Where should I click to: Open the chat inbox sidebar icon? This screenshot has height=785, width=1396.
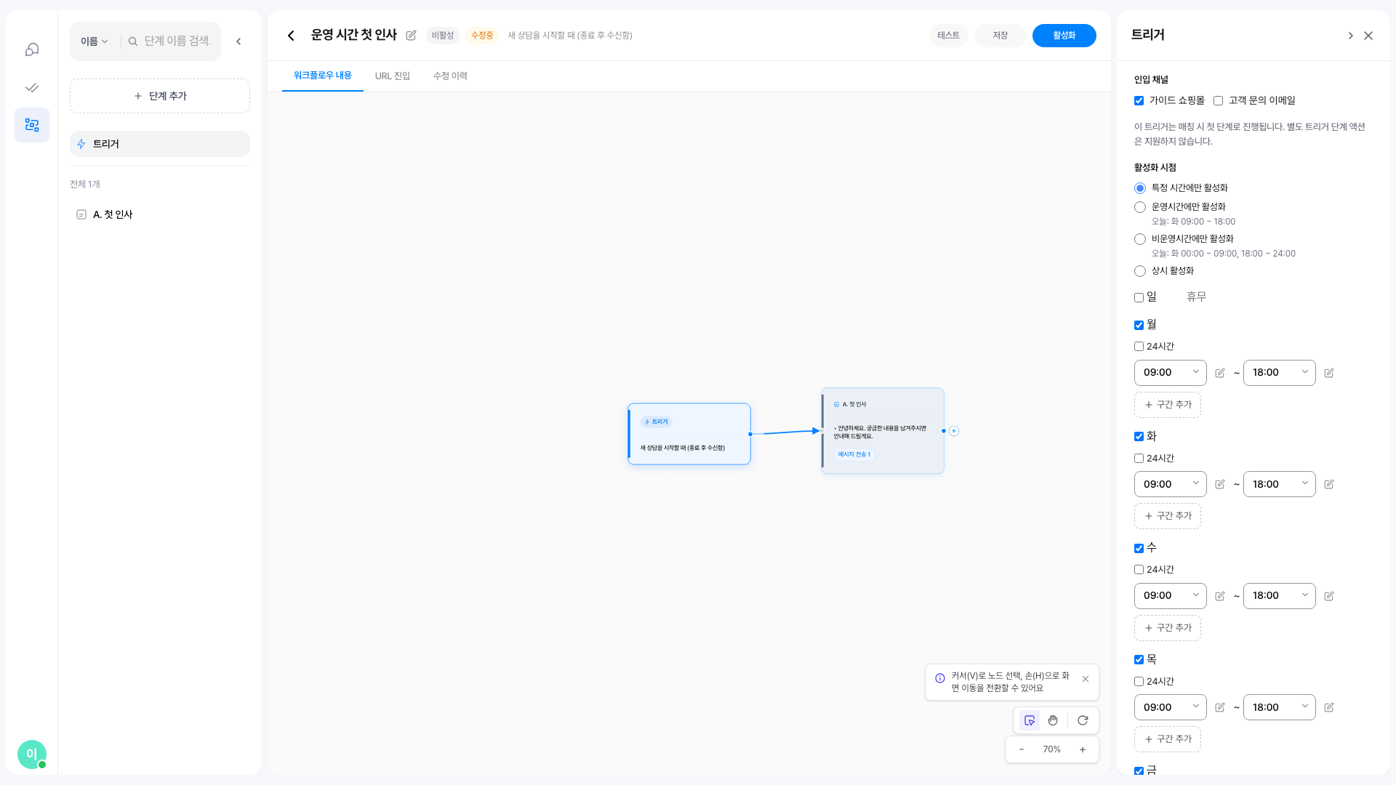pyautogui.click(x=32, y=49)
